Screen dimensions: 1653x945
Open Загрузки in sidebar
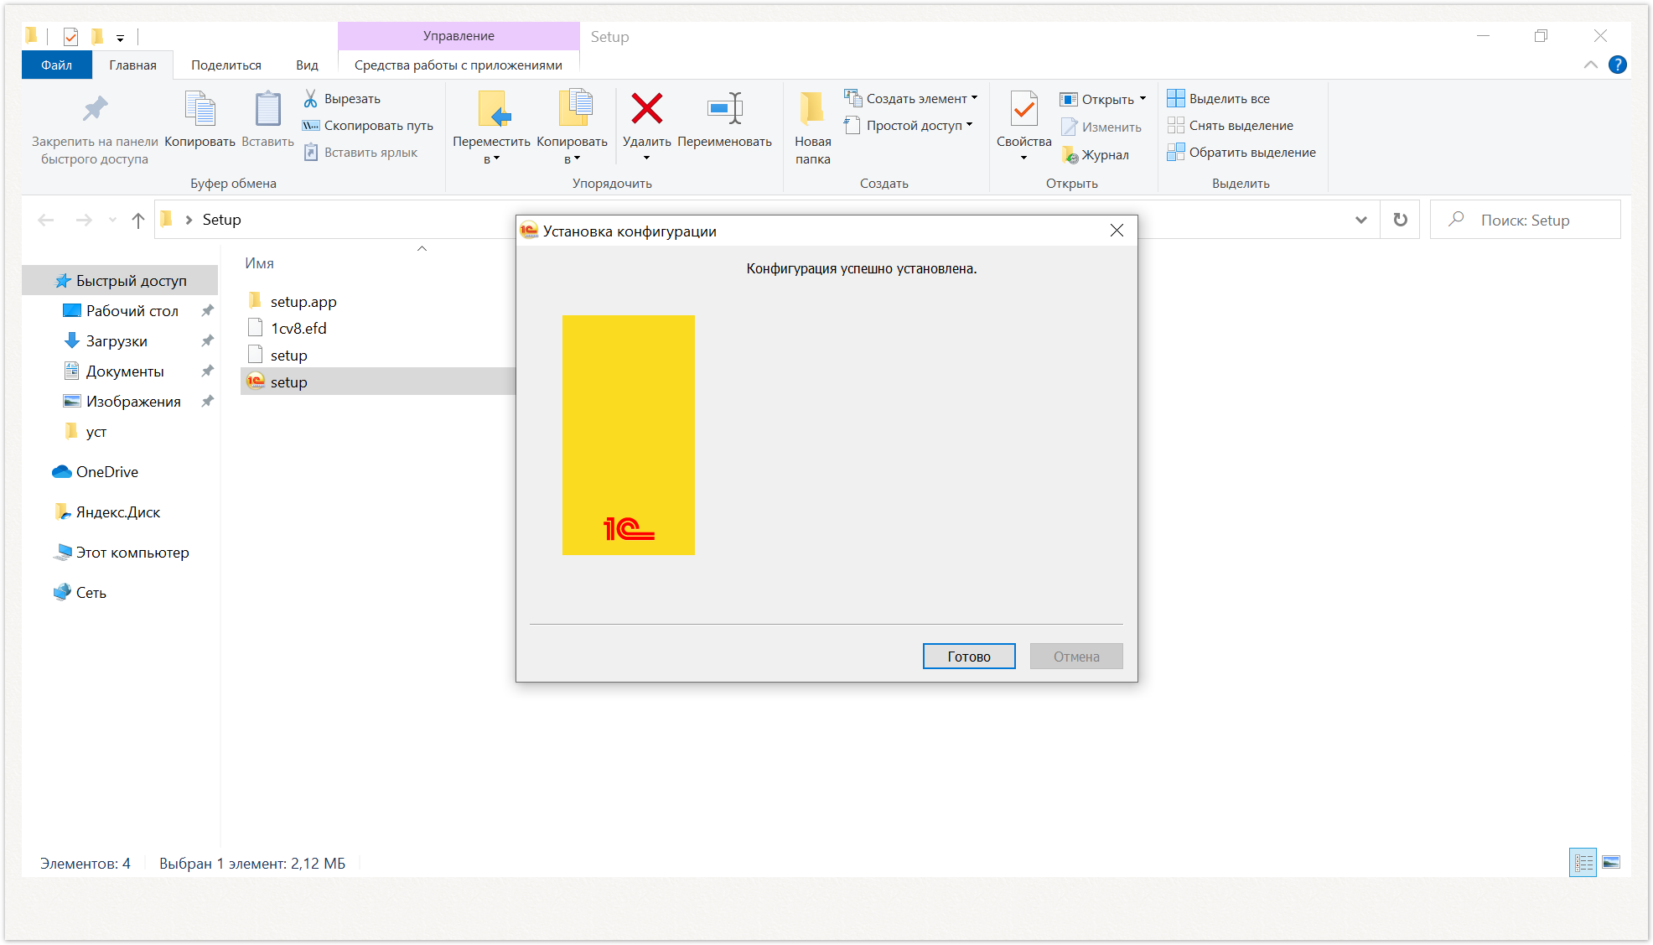(x=117, y=341)
